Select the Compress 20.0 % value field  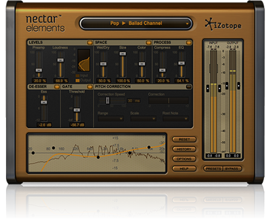(163, 81)
